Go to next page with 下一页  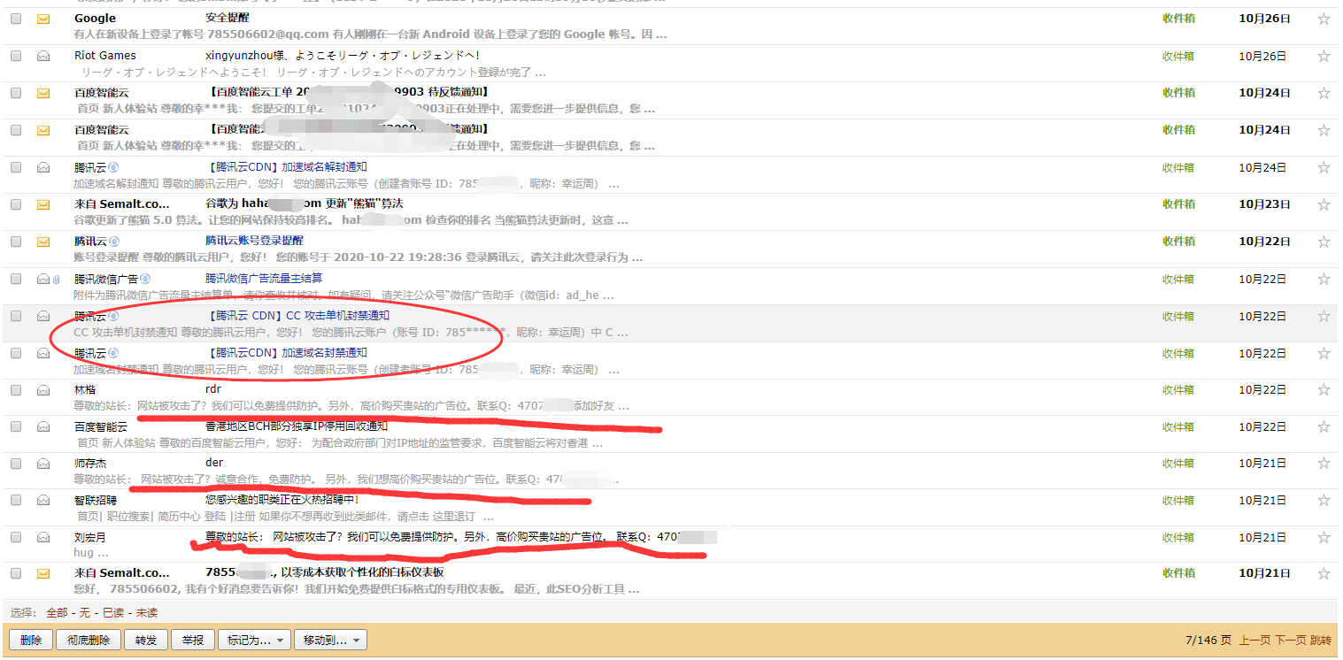coord(1290,640)
